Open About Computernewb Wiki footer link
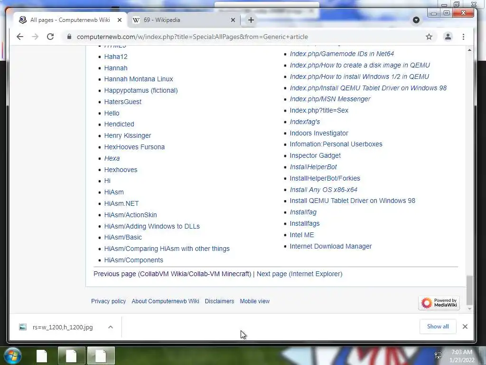 pyautogui.click(x=165, y=301)
